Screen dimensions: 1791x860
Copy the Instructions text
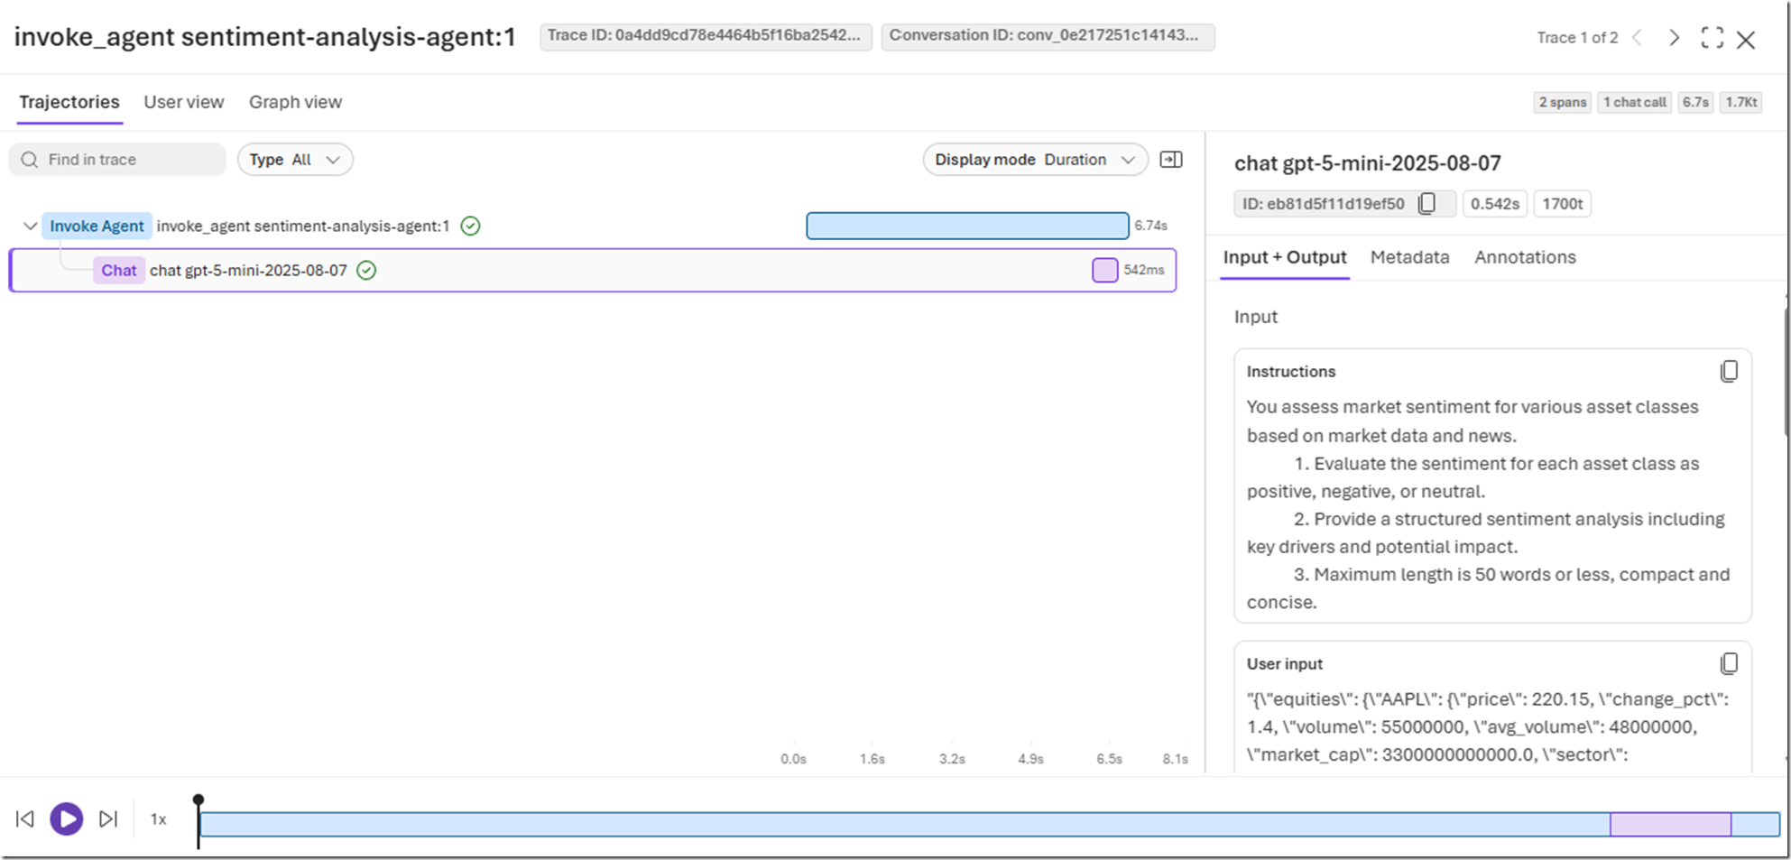coord(1729,372)
